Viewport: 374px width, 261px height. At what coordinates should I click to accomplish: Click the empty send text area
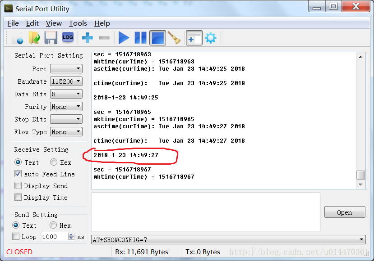click(206, 212)
